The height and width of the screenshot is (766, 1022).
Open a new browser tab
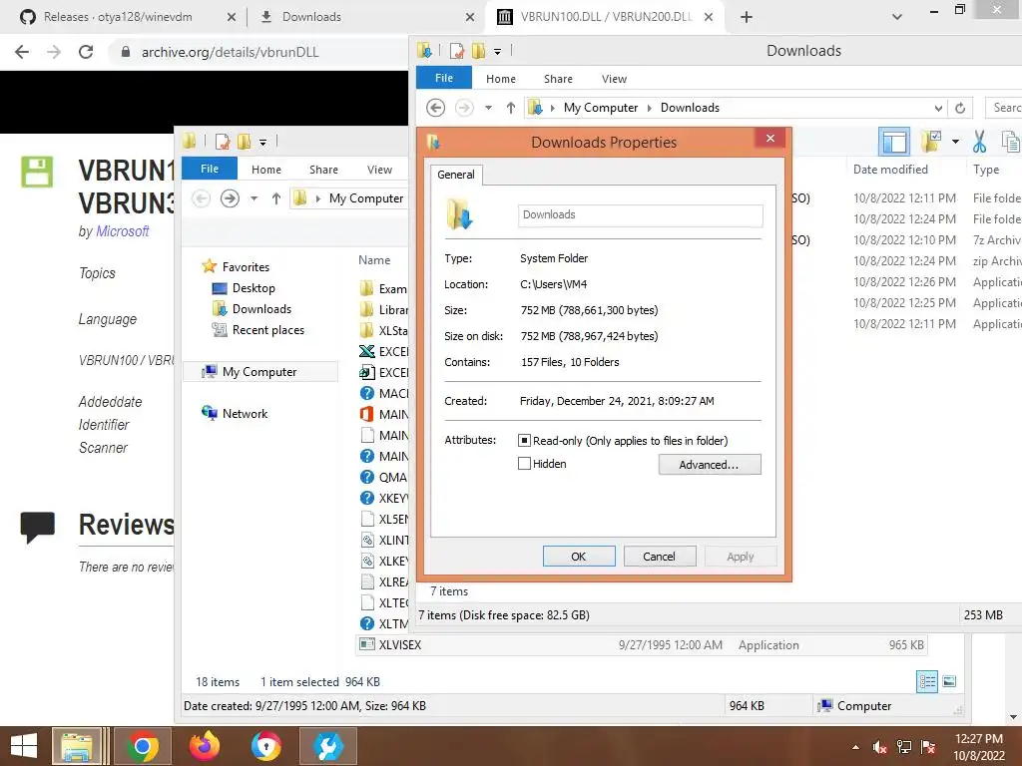tap(747, 17)
